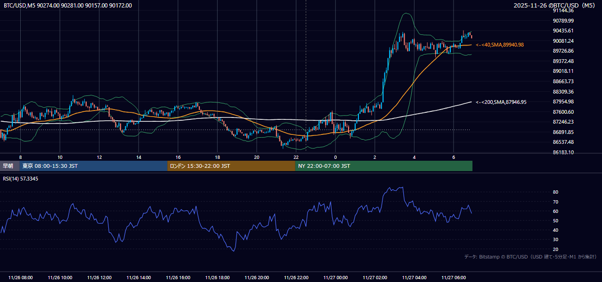Screen dimensions: 602x282
Task: Click price axis value 88309.36
Action: [x=563, y=92]
